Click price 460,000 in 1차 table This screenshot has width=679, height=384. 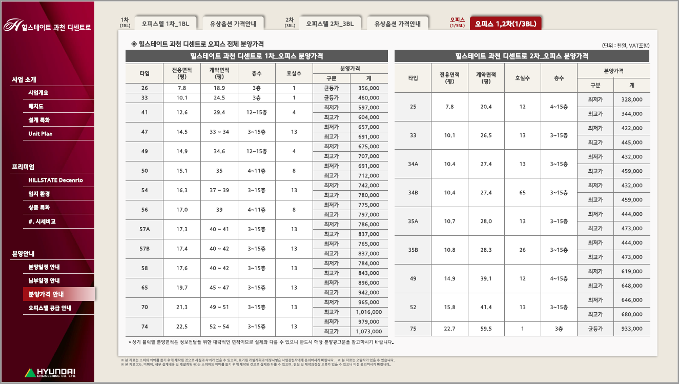click(368, 98)
